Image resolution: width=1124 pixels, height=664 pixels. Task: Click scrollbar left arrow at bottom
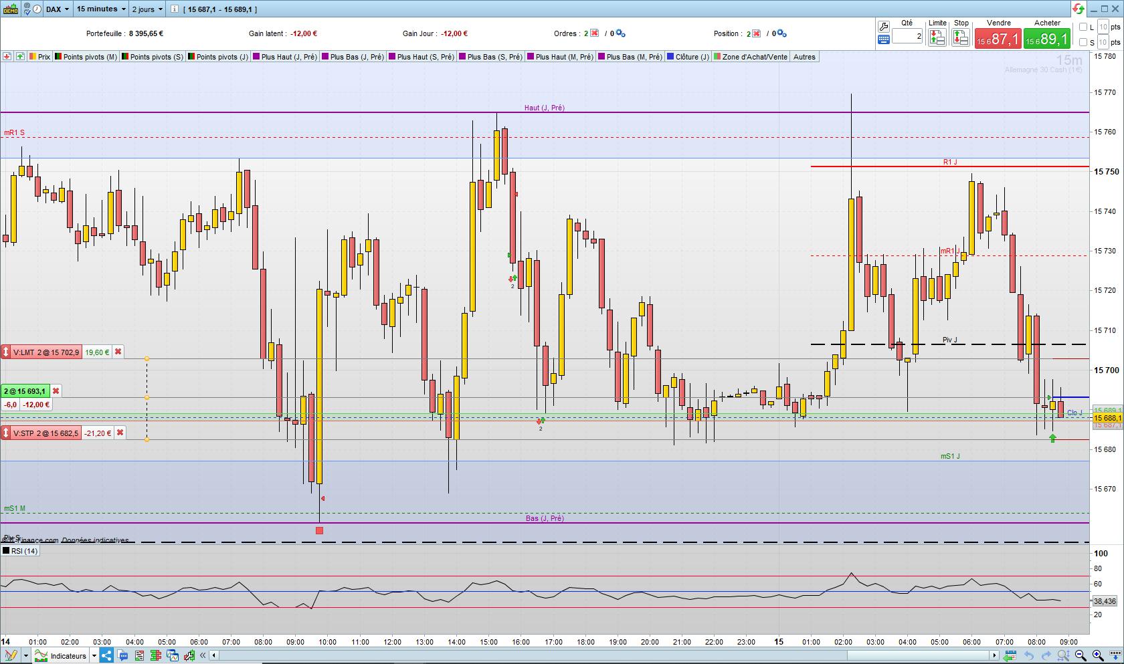tap(213, 656)
